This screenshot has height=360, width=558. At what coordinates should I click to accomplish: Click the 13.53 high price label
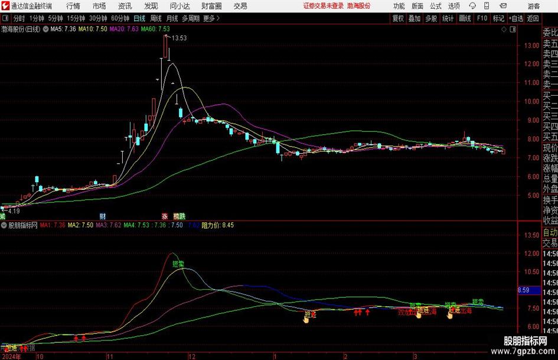click(179, 38)
